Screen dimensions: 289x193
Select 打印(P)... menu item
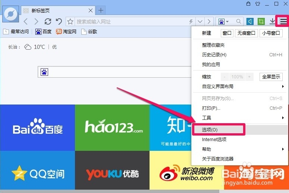click(240, 108)
